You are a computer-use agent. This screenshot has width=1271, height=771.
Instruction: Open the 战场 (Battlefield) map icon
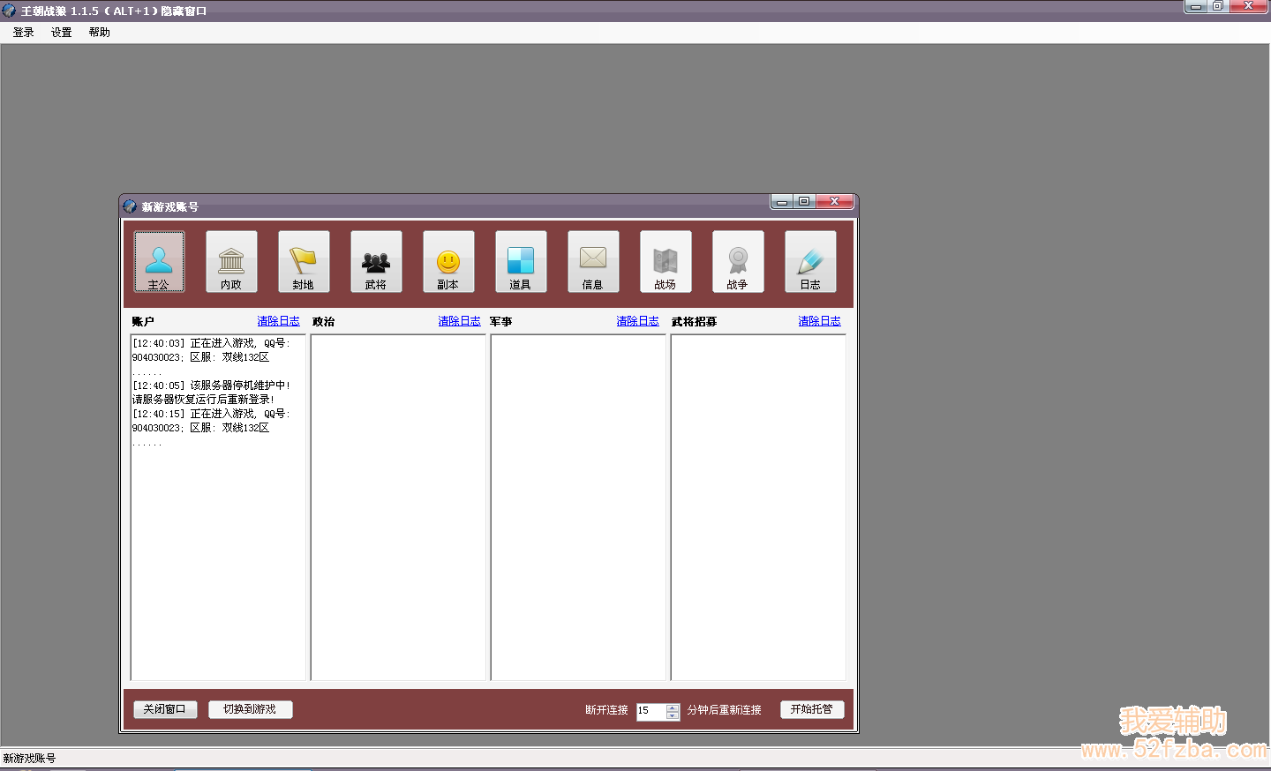[666, 261]
